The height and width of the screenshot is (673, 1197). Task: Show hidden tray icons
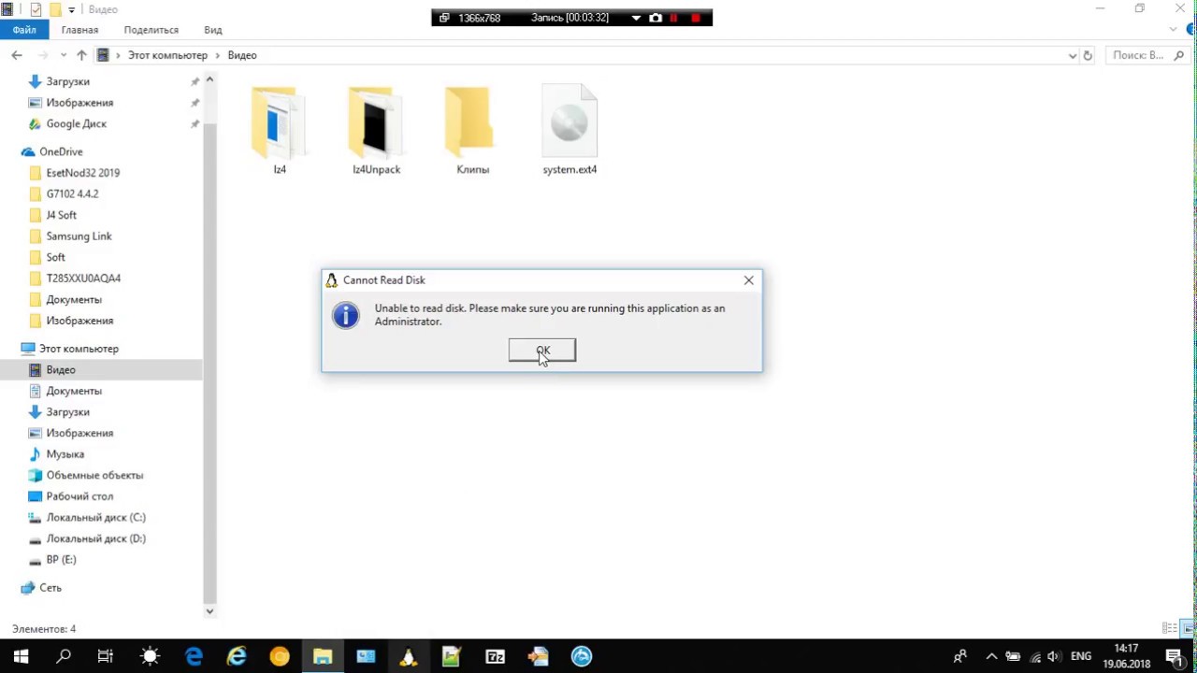point(991,656)
